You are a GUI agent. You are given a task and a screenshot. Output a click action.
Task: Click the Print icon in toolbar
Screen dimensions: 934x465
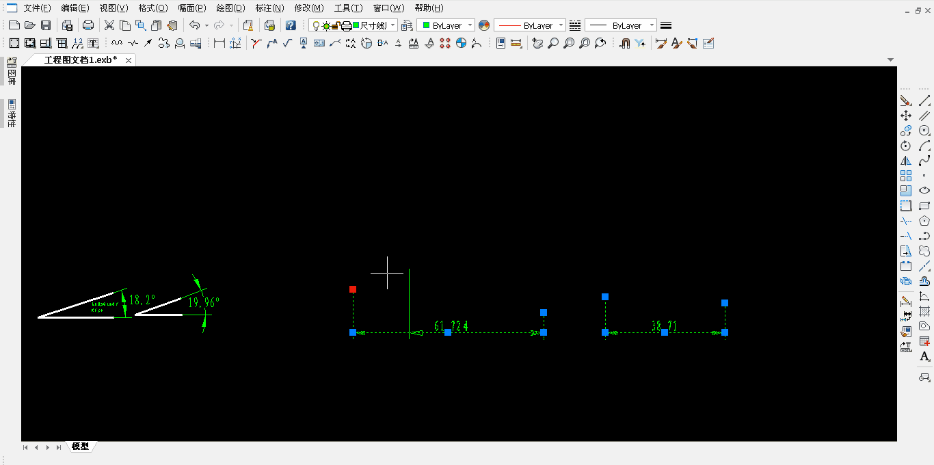point(88,25)
